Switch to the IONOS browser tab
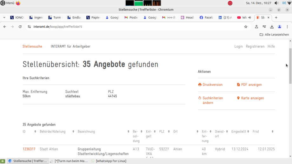Viewport: 292px width, 164px height. click(x=17, y=17)
